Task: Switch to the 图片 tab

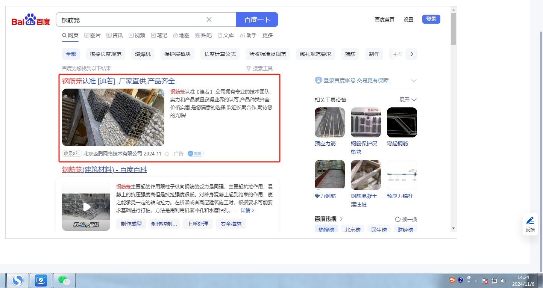Action: (93, 35)
